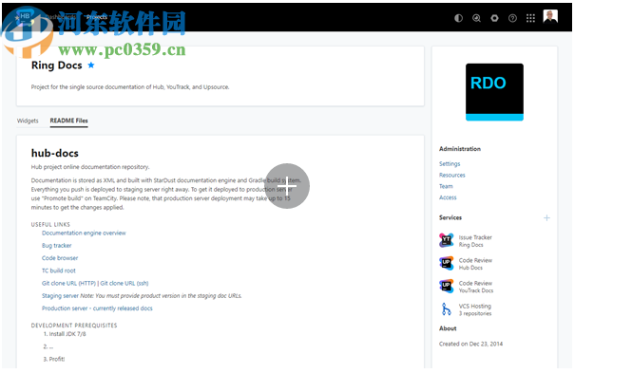The width and height of the screenshot is (632, 392).
Task: Click the Services sidebar heading
Action: [x=450, y=217]
